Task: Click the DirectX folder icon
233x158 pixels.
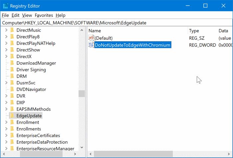Action: pyautogui.click(x=12, y=56)
